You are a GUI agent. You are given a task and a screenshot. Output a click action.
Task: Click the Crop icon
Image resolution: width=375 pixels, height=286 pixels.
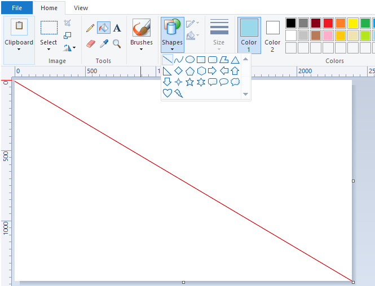pyautogui.click(x=68, y=23)
